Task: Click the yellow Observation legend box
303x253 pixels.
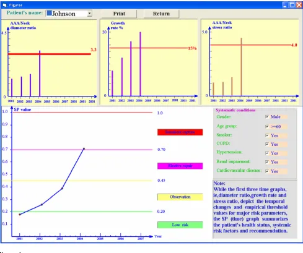Action: [x=180, y=197]
